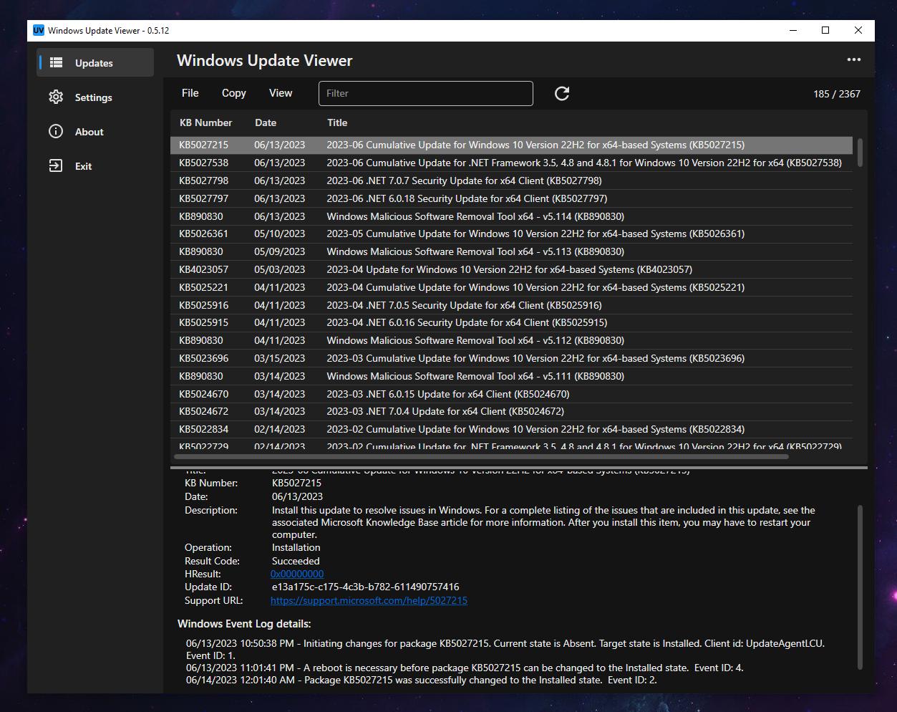The image size is (897, 712).
Task: Select the KB5027797 .NET 6.0.18 row
Action: [511, 198]
